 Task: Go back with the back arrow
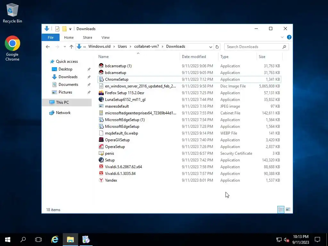point(48,47)
